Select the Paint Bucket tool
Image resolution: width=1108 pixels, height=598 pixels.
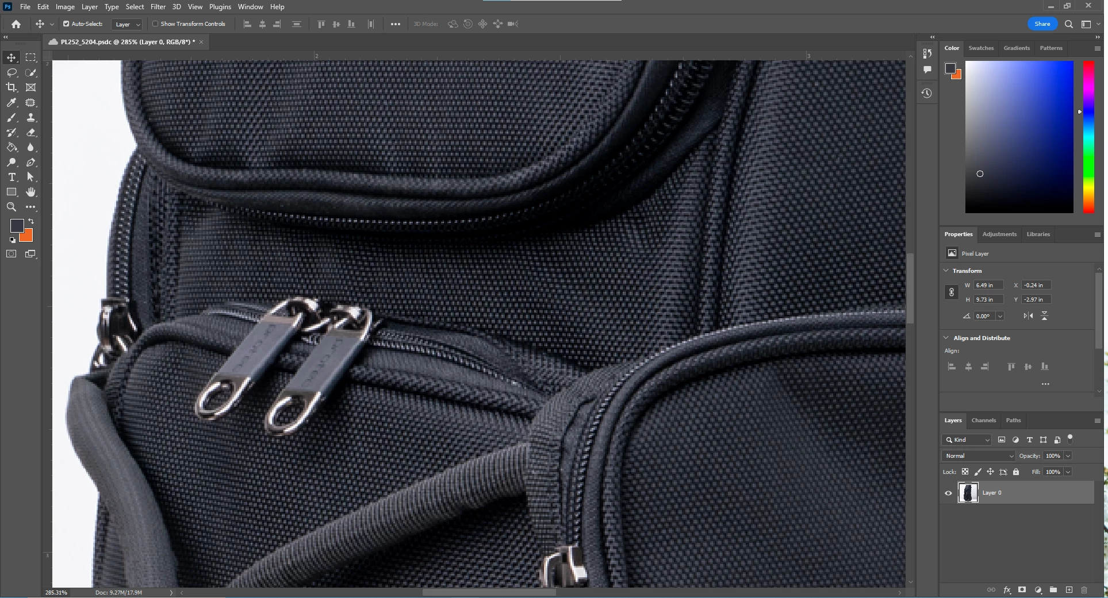11,147
